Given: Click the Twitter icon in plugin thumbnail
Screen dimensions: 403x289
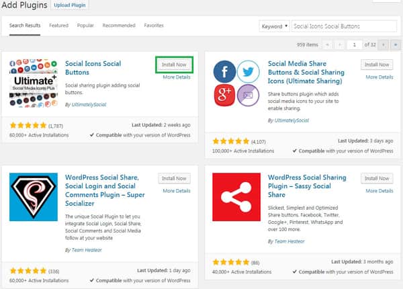Looking at the screenshot, I should [248, 72].
